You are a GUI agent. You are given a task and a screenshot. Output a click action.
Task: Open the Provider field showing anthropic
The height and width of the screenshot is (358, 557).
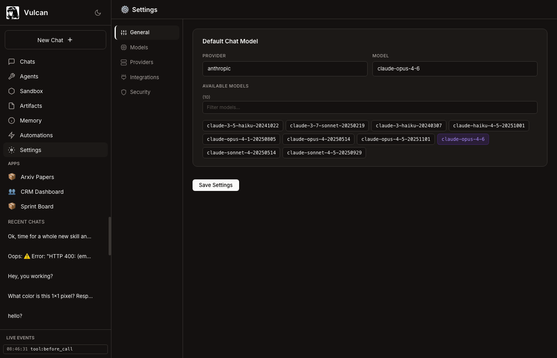click(x=284, y=69)
